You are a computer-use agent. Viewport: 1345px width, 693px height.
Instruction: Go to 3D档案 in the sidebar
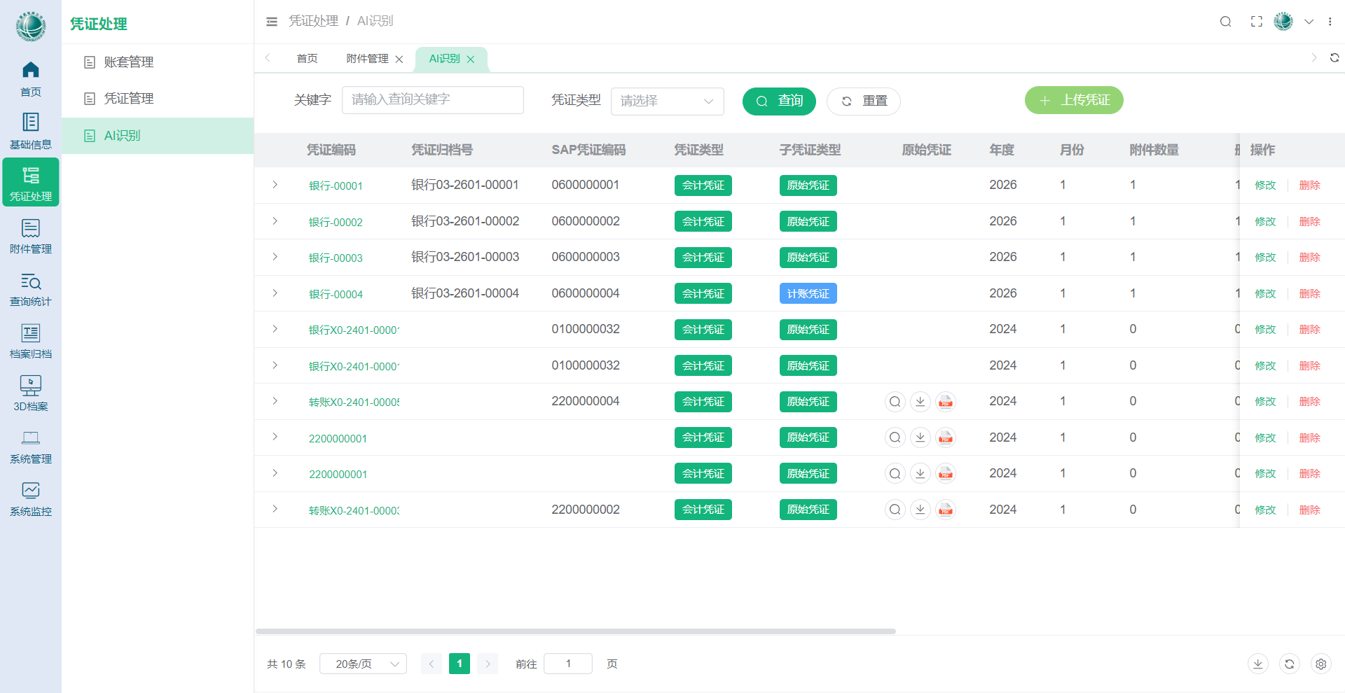tap(31, 393)
